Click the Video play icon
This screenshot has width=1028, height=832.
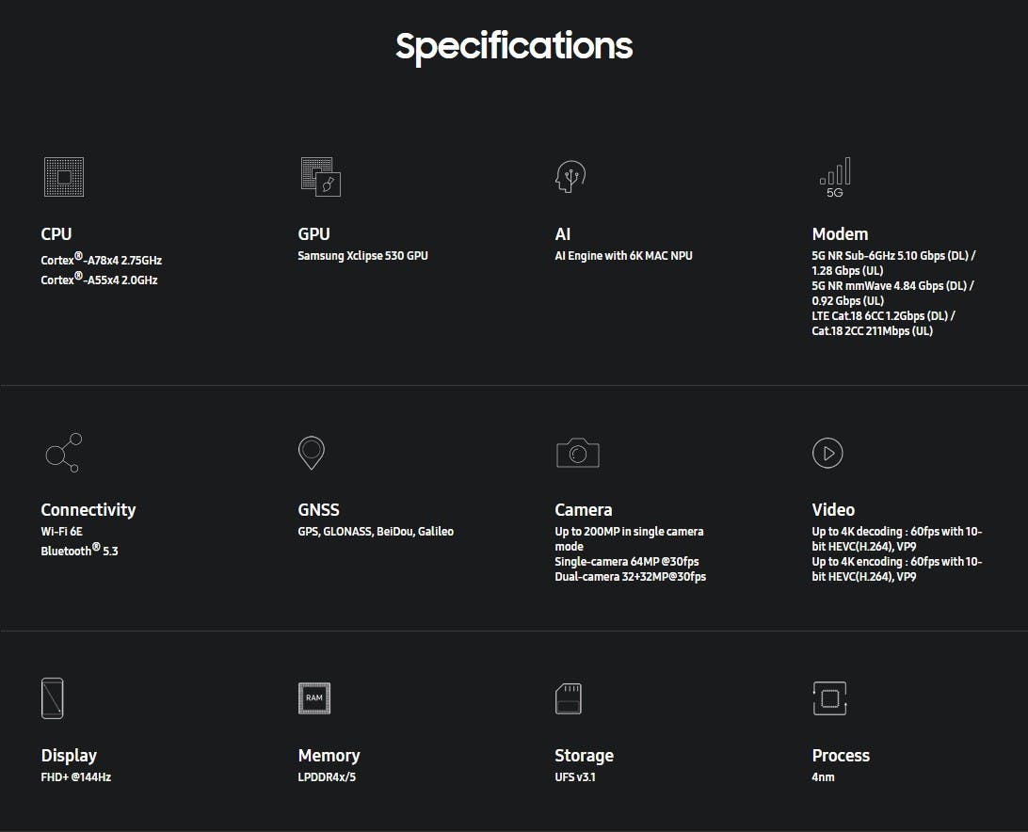pyautogui.click(x=827, y=453)
